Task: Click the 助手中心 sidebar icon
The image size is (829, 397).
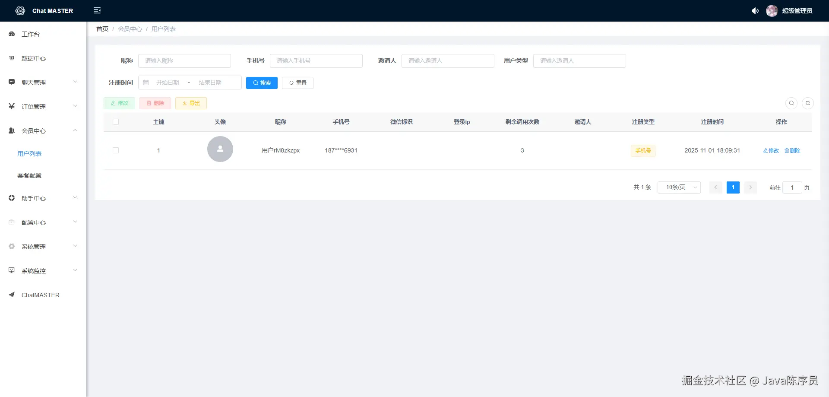Action: [x=12, y=198]
